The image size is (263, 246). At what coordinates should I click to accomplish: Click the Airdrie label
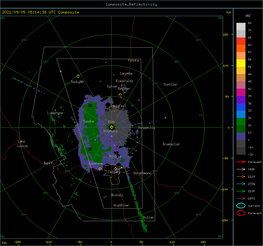click(115, 156)
